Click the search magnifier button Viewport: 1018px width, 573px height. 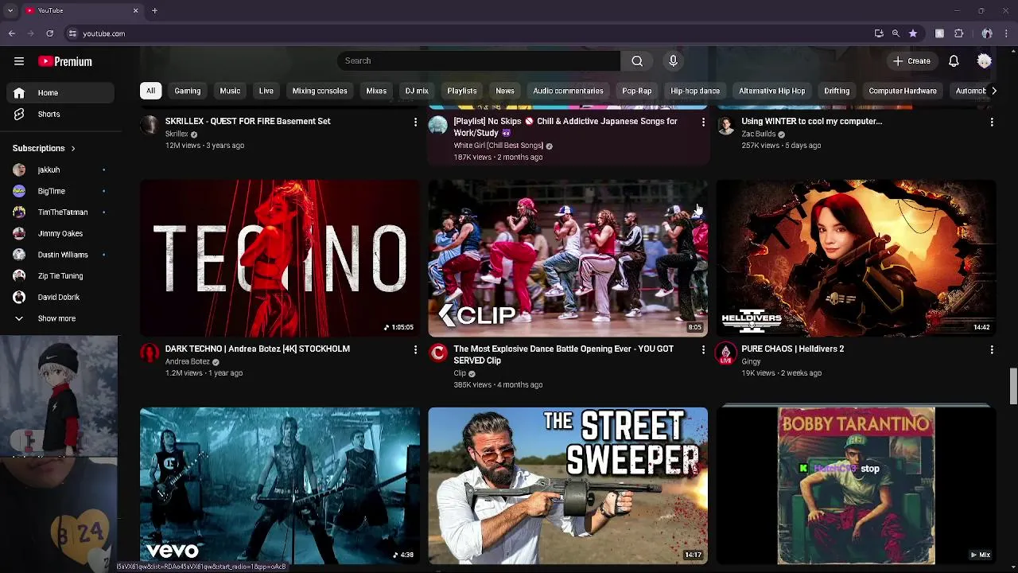point(637,60)
